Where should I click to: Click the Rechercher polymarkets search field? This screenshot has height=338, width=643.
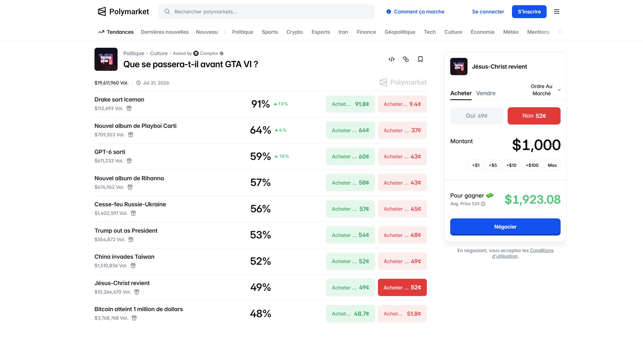click(266, 12)
